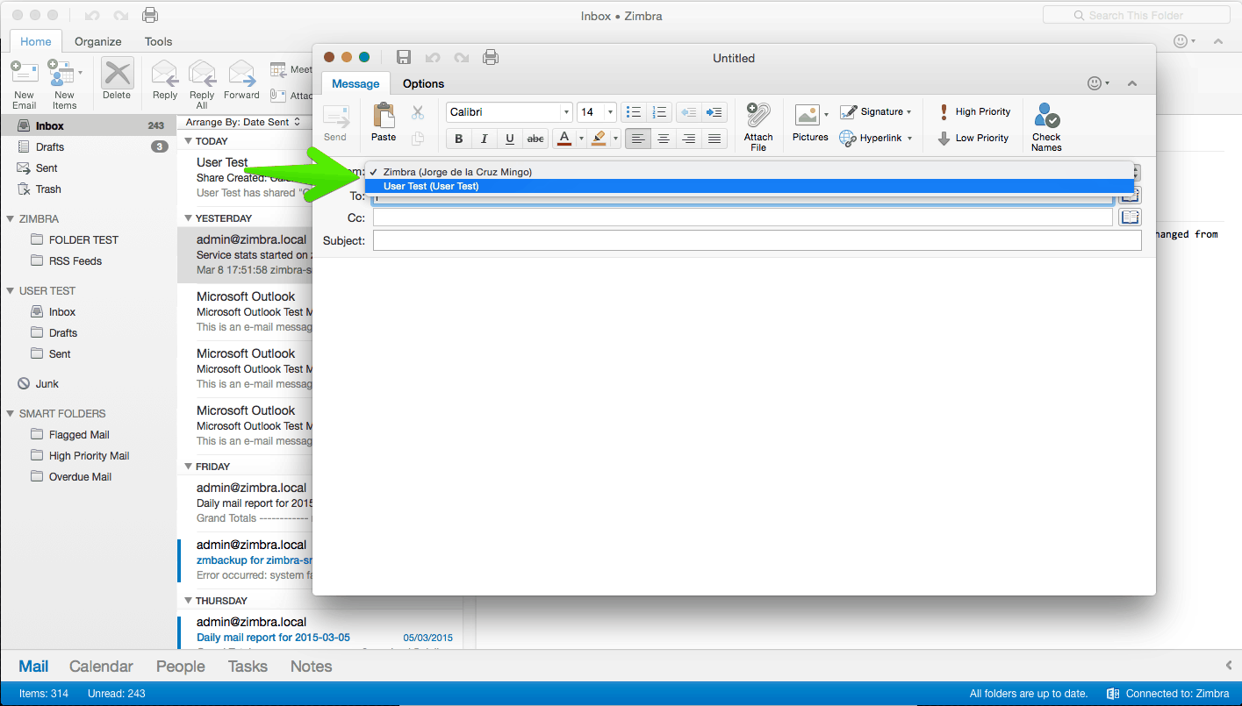Click the Check Names icon

1046,116
